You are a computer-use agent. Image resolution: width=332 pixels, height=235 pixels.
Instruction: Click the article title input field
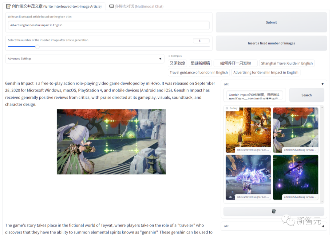pos(109,25)
